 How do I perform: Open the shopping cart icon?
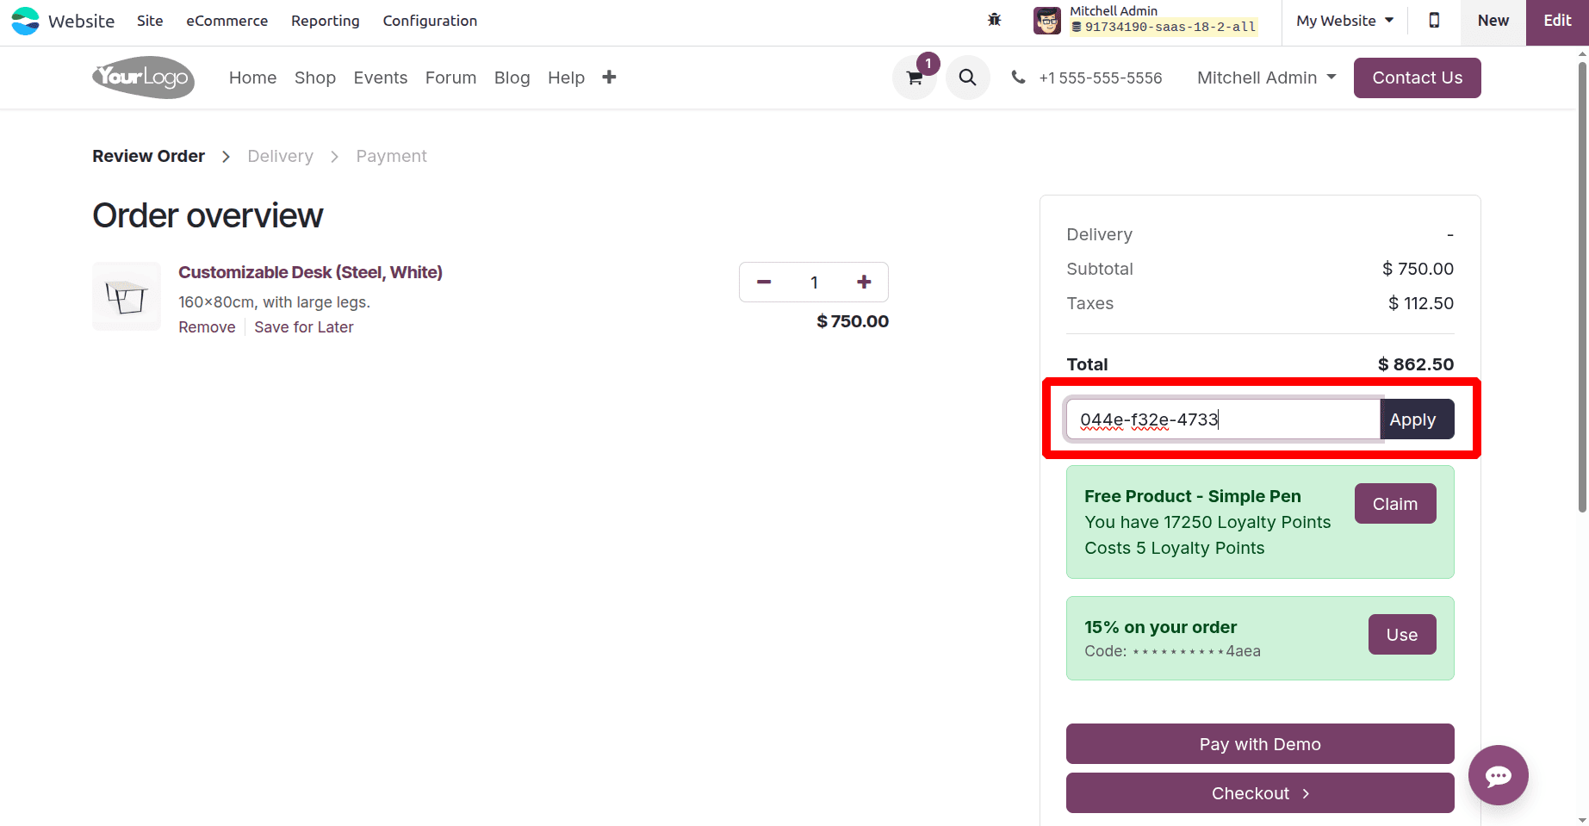(915, 78)
